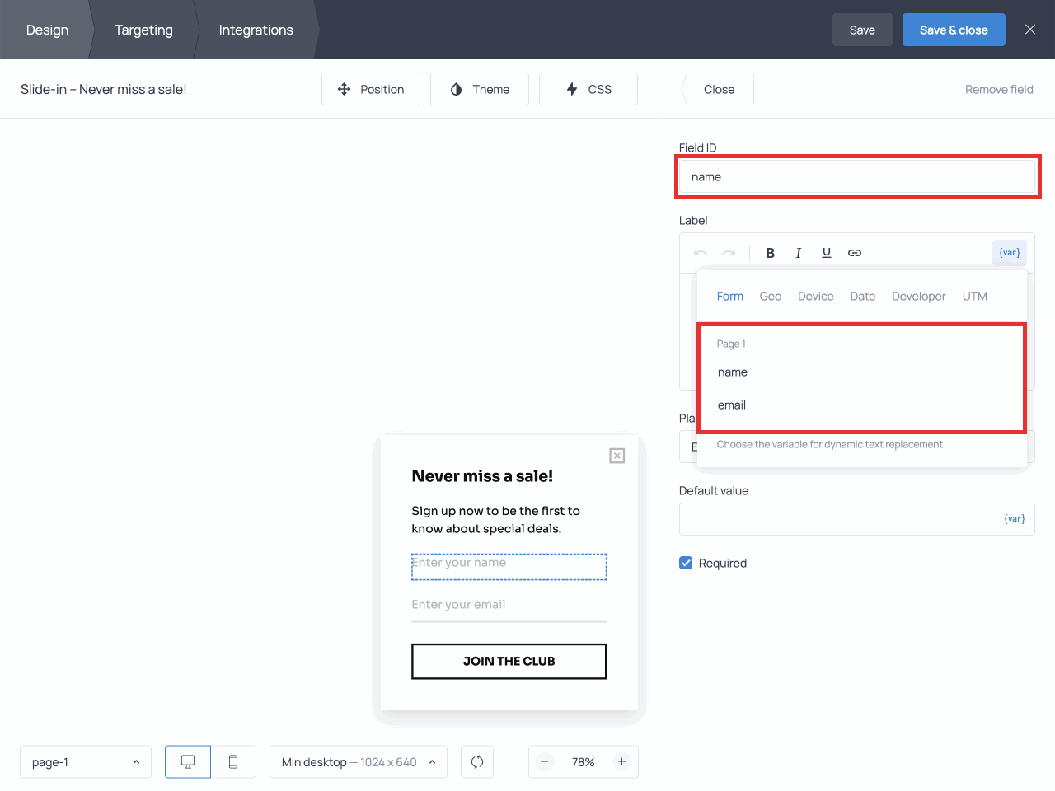Click the Save & close button
Screen dimensions: 1055x791
coord(954,30)
